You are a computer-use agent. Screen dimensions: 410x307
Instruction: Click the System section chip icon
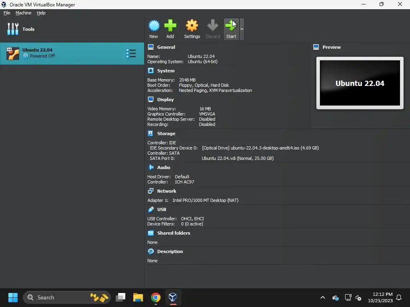click(x=151, y=71)
